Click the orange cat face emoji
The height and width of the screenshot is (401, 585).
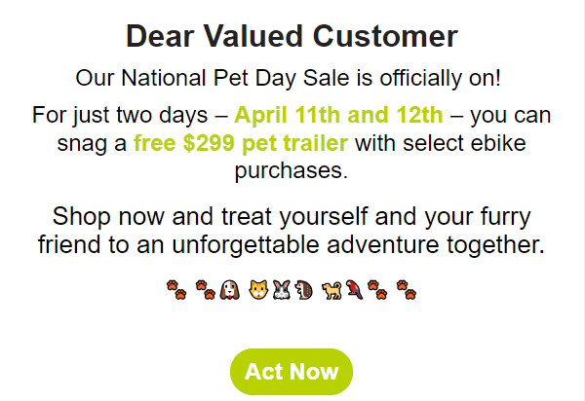coord(258,290)
